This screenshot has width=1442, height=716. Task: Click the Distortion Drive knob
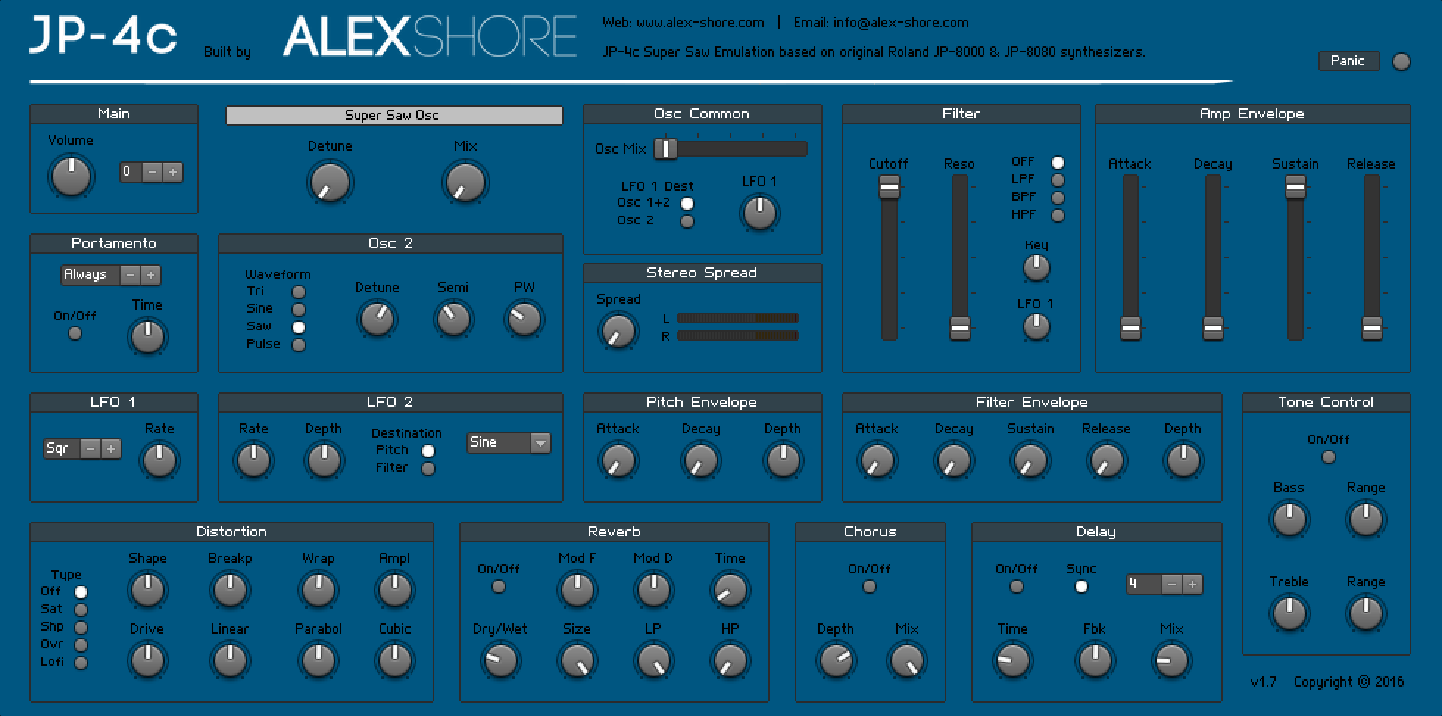[x=148, y=660]
